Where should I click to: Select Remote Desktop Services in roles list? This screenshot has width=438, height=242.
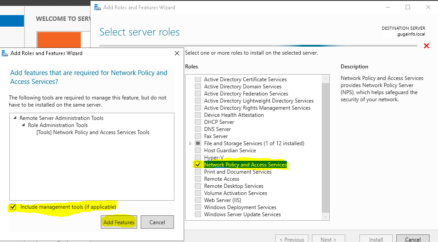[233, 186]
